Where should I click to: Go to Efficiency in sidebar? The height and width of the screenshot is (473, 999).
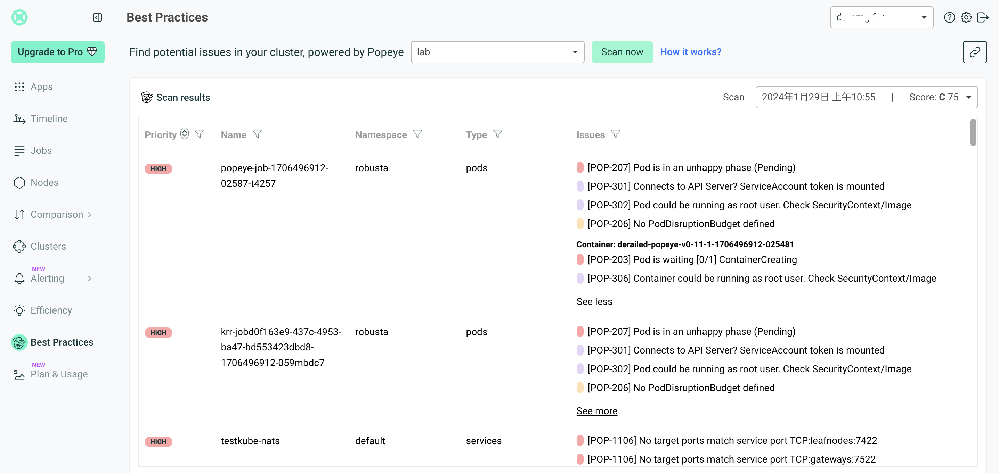(51, 310)
